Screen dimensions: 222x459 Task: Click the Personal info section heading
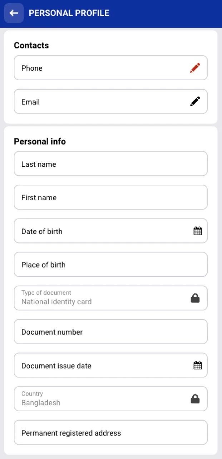(40, 141)
